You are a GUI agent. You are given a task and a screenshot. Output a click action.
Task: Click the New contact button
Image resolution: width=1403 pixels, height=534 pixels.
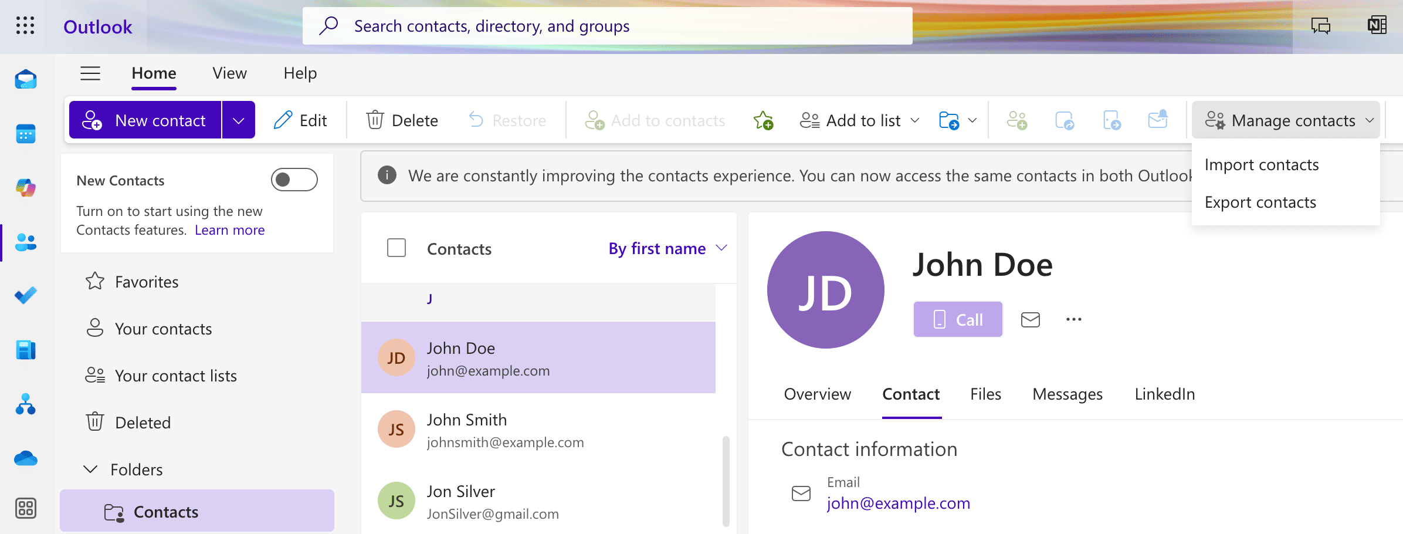click(x=145, y=120)
